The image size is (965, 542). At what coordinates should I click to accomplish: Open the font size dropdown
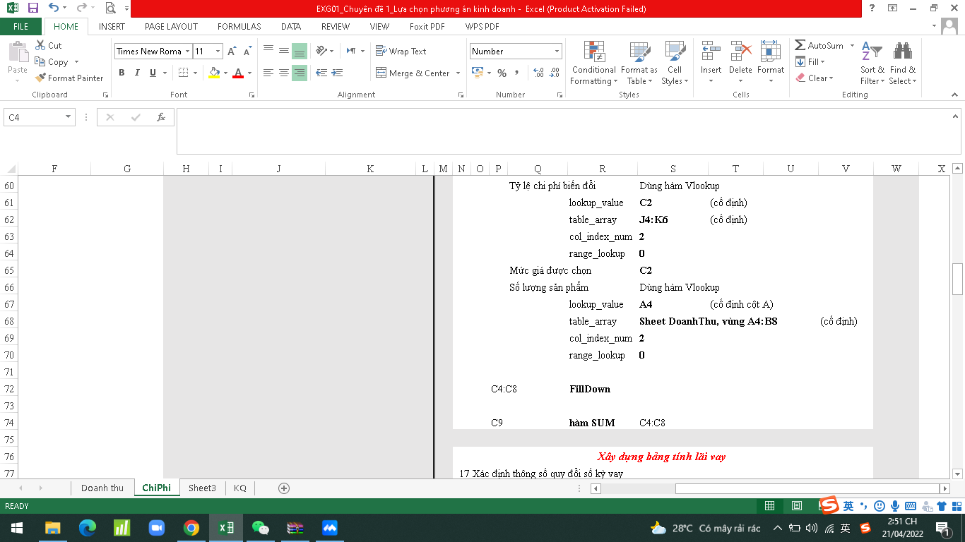click(x=218, y=52)
